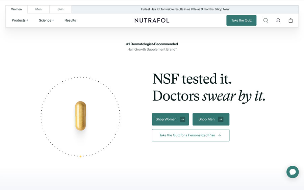The height and width of the screenshot is (190, 304).
Task: Click the Shop Men label
Action: (206, 119)
